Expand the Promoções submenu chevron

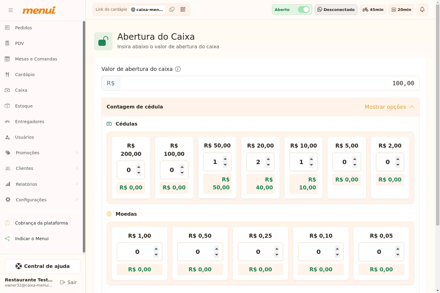coord(77,153)
